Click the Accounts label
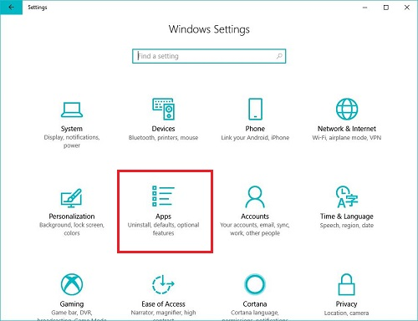Viewport: 418px width, 321px height. click(x=255, y=217)
